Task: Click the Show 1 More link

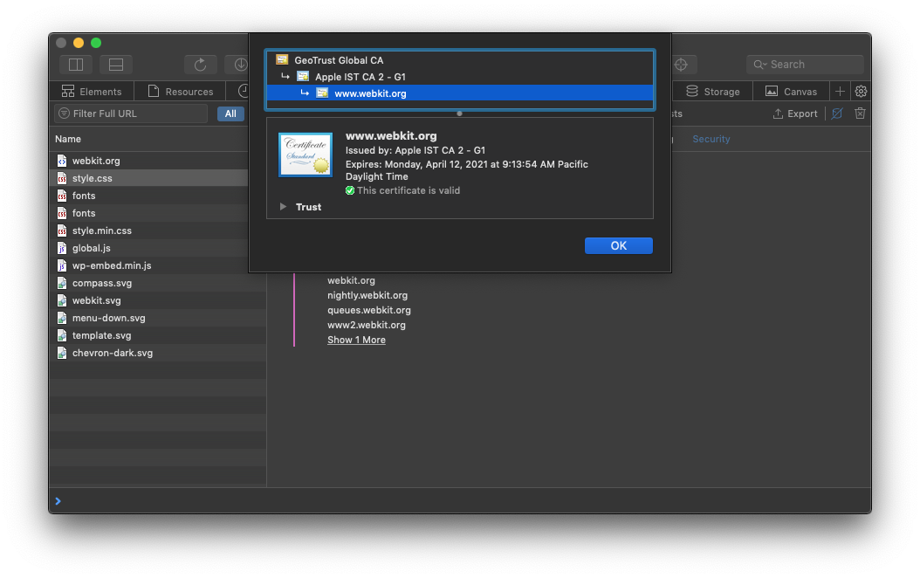Action: tap(356, 340)
